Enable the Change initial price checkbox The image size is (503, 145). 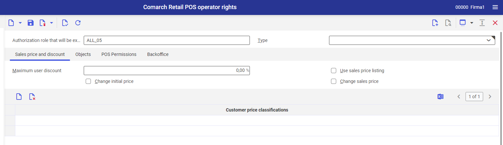pos(88,81)
